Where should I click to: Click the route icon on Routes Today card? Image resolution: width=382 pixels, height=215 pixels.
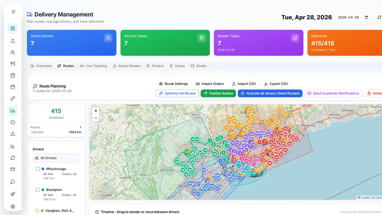[295, 38]
